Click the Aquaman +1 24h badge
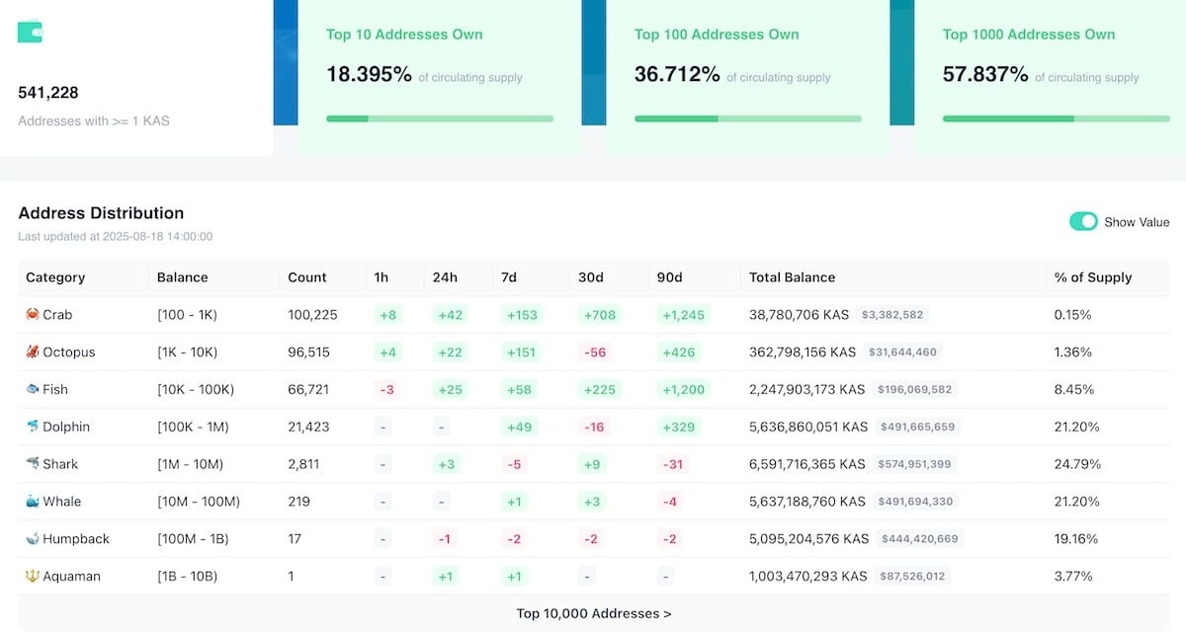This screenshot has height=632, width=1186. coord(446,577)
